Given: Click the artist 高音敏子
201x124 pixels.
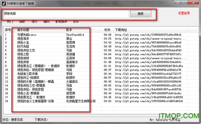Looking at the screenshot, I should 72,62.
